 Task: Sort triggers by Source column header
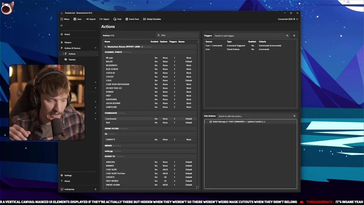(x=209, y=42)
